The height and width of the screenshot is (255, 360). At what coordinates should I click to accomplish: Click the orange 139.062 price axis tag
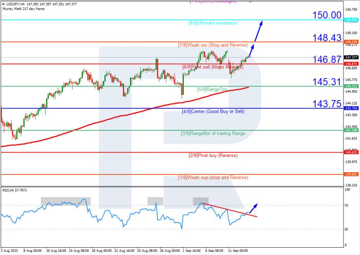[x=351, y=174]
